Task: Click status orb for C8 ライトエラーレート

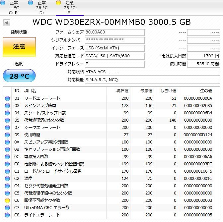Action: pos(7,215)
